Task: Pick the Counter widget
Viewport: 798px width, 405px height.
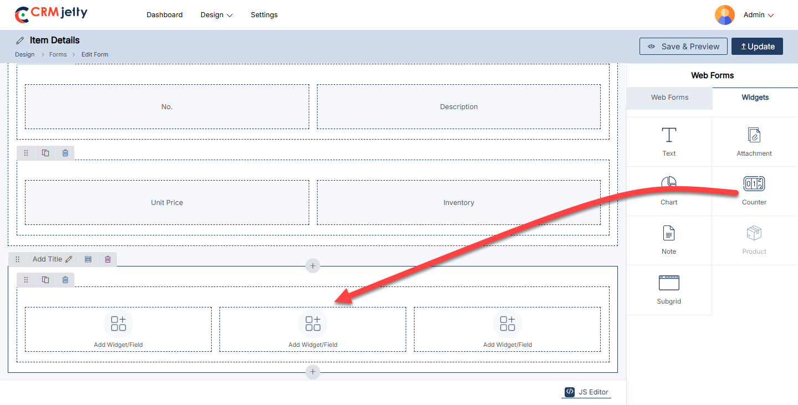Action: point(754,190)
